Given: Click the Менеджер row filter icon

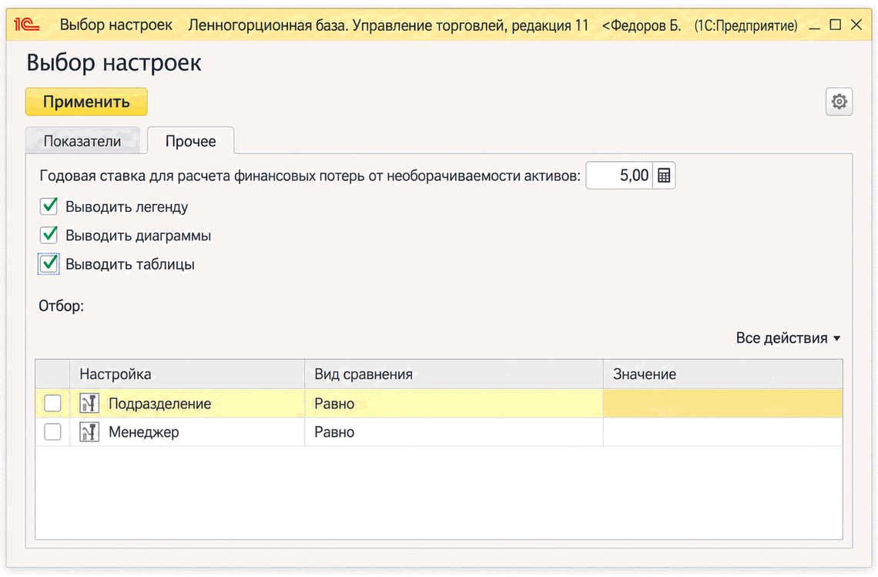Looking at the screenshot, I should 89,432.
